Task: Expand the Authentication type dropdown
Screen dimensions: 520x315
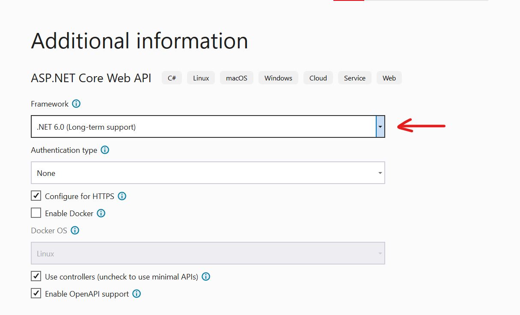Action: 380,172
